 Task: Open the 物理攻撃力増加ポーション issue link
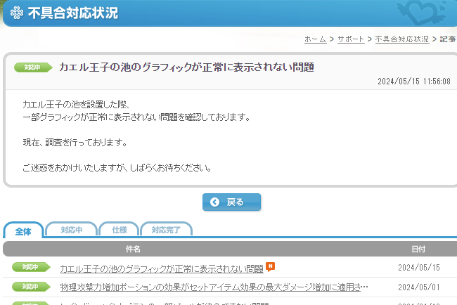(214, 287)
